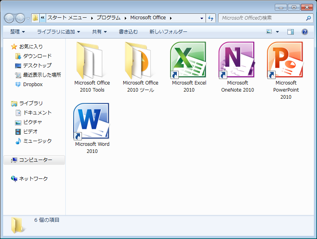Open the Microsoft PowerPoint 2010 shortcut

tap(285, 60)
